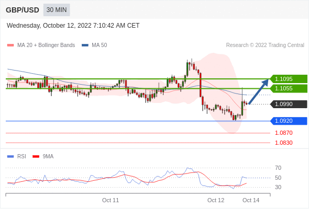Image resolution: width=309 pixels, height=209 pixels.
Task: Click the blue upward forecast arrow
Action: (259, 91)
